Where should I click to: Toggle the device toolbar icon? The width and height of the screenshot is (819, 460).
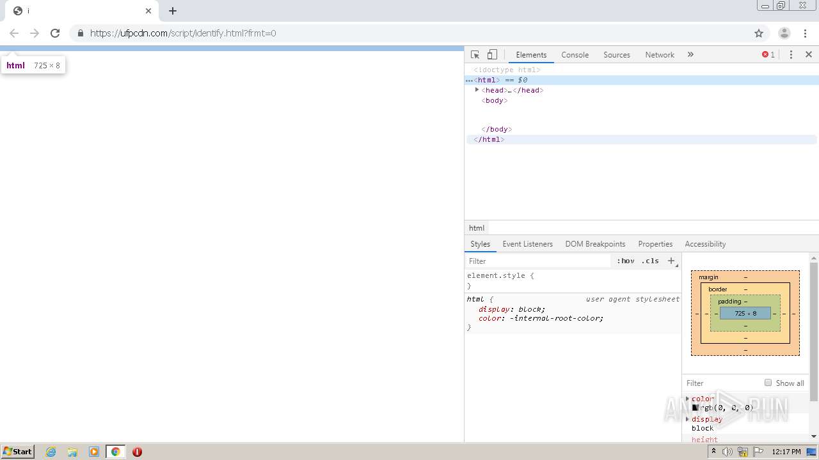click(492, 55)
